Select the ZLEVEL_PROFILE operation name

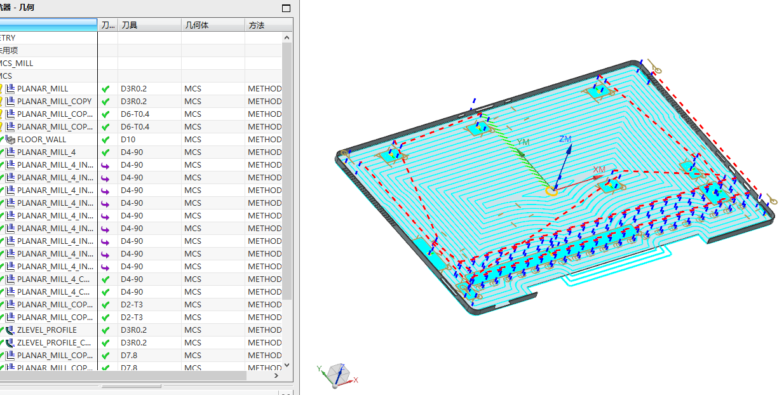pos(47,330)
